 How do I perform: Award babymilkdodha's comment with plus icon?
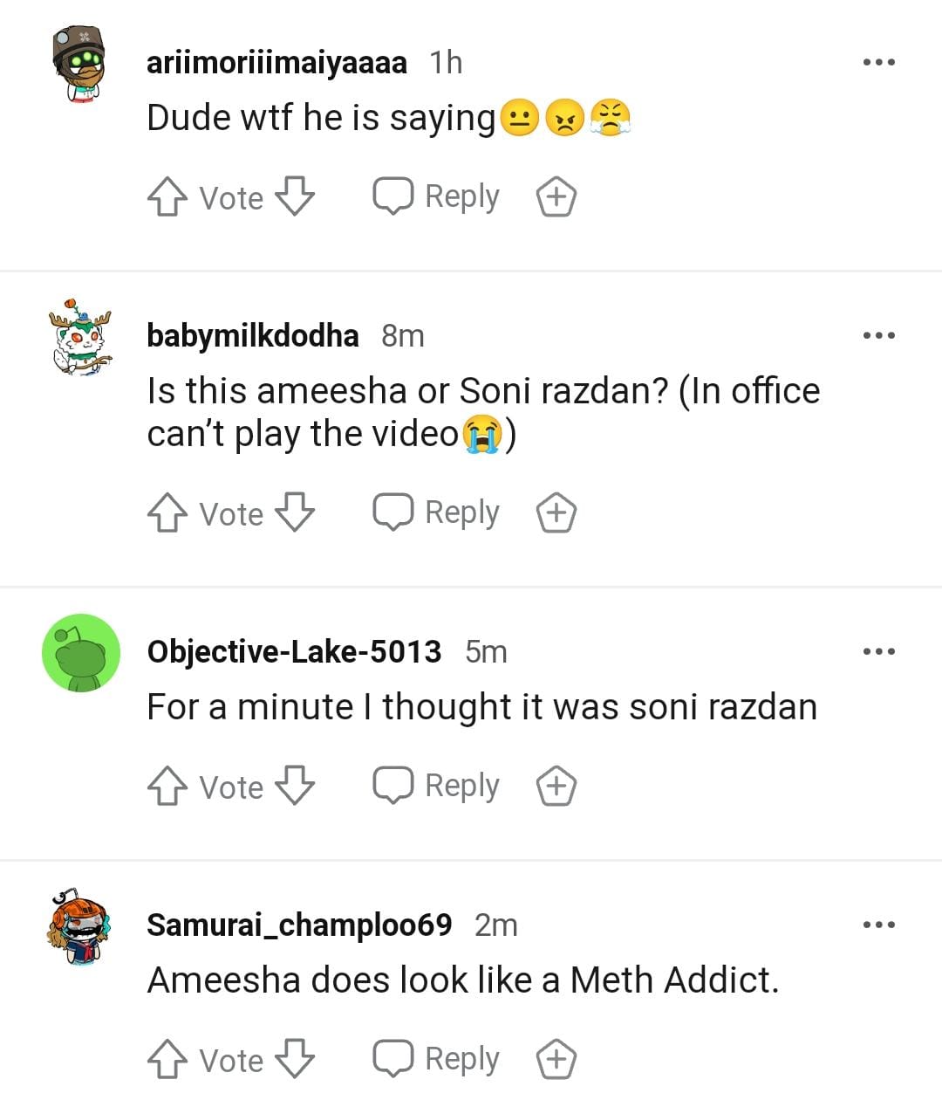click(x=556, y=513)
